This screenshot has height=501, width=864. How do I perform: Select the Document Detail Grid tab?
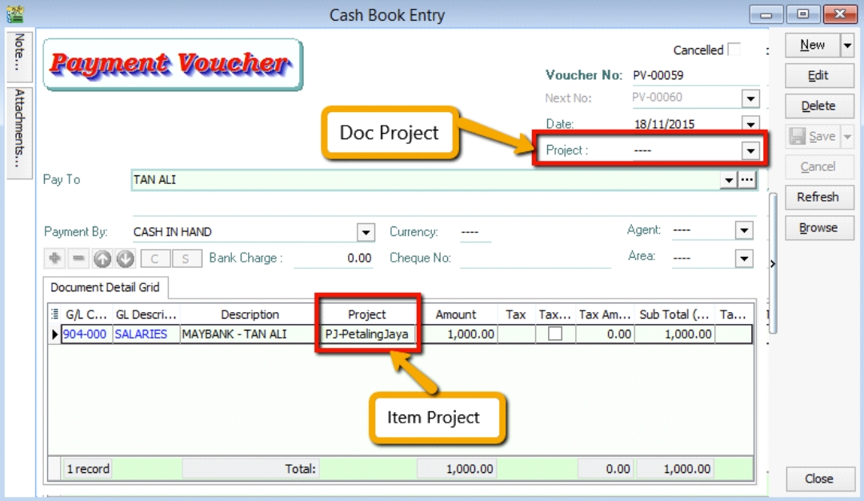coord(106,287)
